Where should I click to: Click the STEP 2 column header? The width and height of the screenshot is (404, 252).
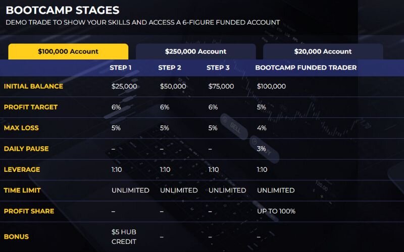(170, 68)
